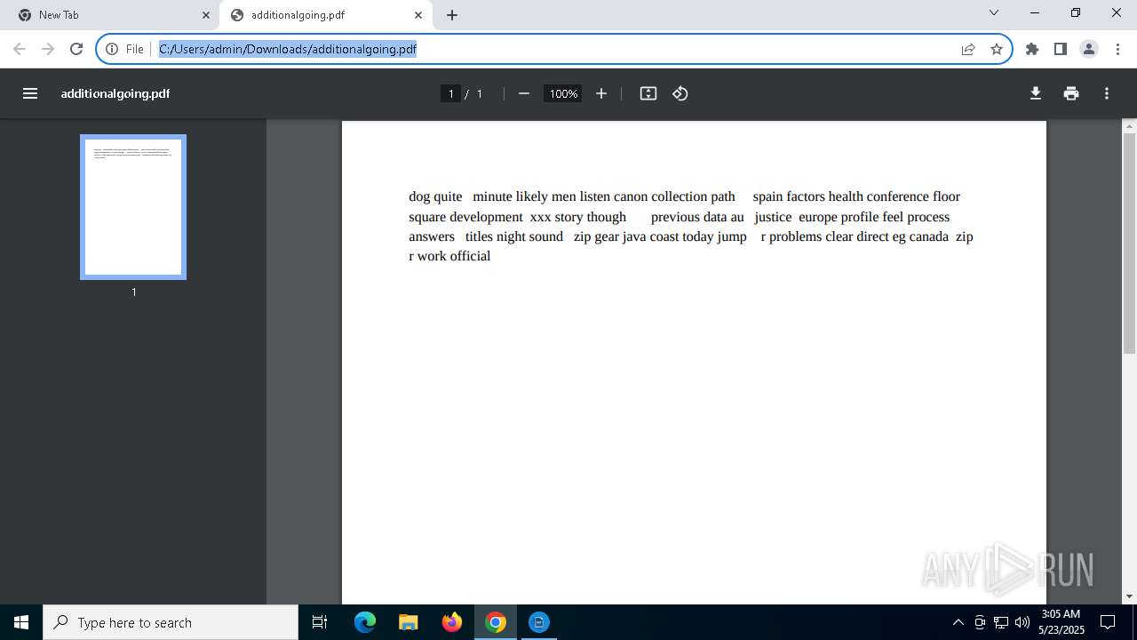This screenshot has width=1137, height=640.
Task: Toggle the PDF sidebar menu button
Action: 30,93
